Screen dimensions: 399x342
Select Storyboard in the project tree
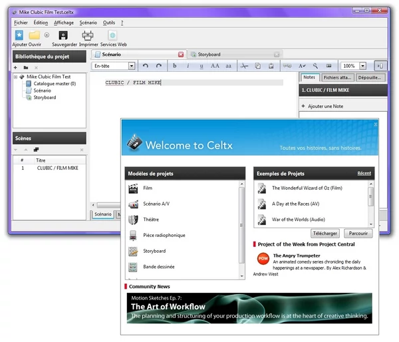pos(45,98)
